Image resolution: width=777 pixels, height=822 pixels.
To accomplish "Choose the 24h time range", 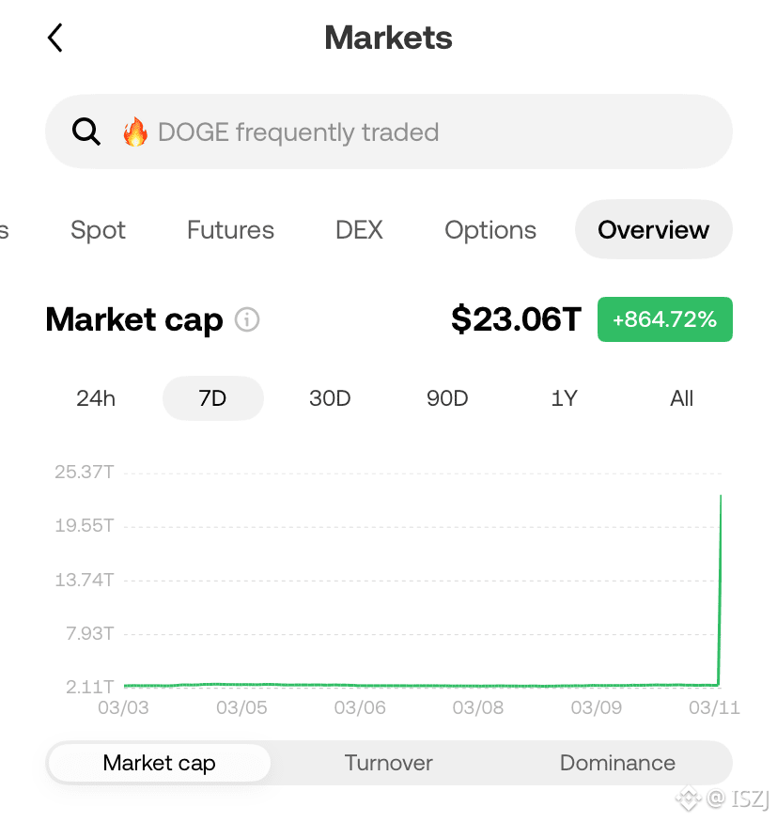I will [96, 398].
